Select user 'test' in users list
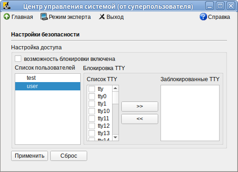This screenshot has height=172, width=238. (x=48, y=78)
